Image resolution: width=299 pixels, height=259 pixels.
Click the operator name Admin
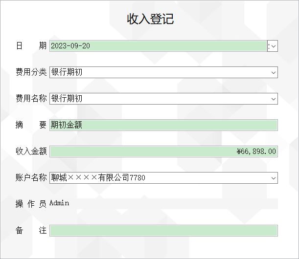click(x=59, y=203)
